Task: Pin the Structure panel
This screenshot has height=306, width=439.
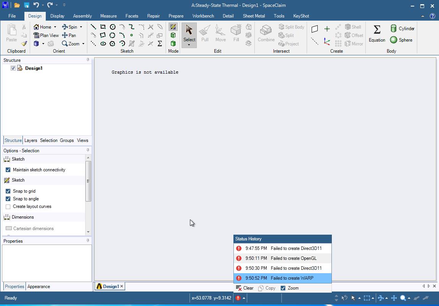Action: pos(88,60)
